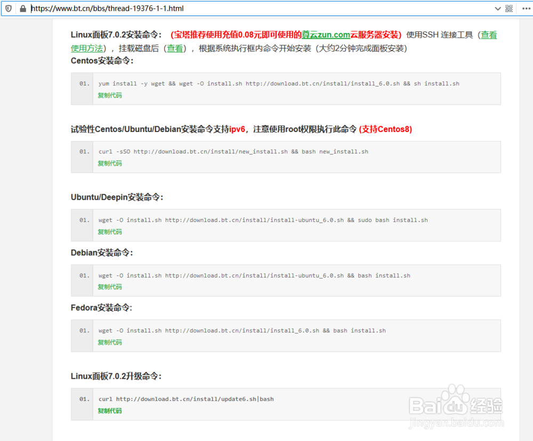Click the Ubuntu/Deepin安装命令 heading

click(x=117, y=198)
